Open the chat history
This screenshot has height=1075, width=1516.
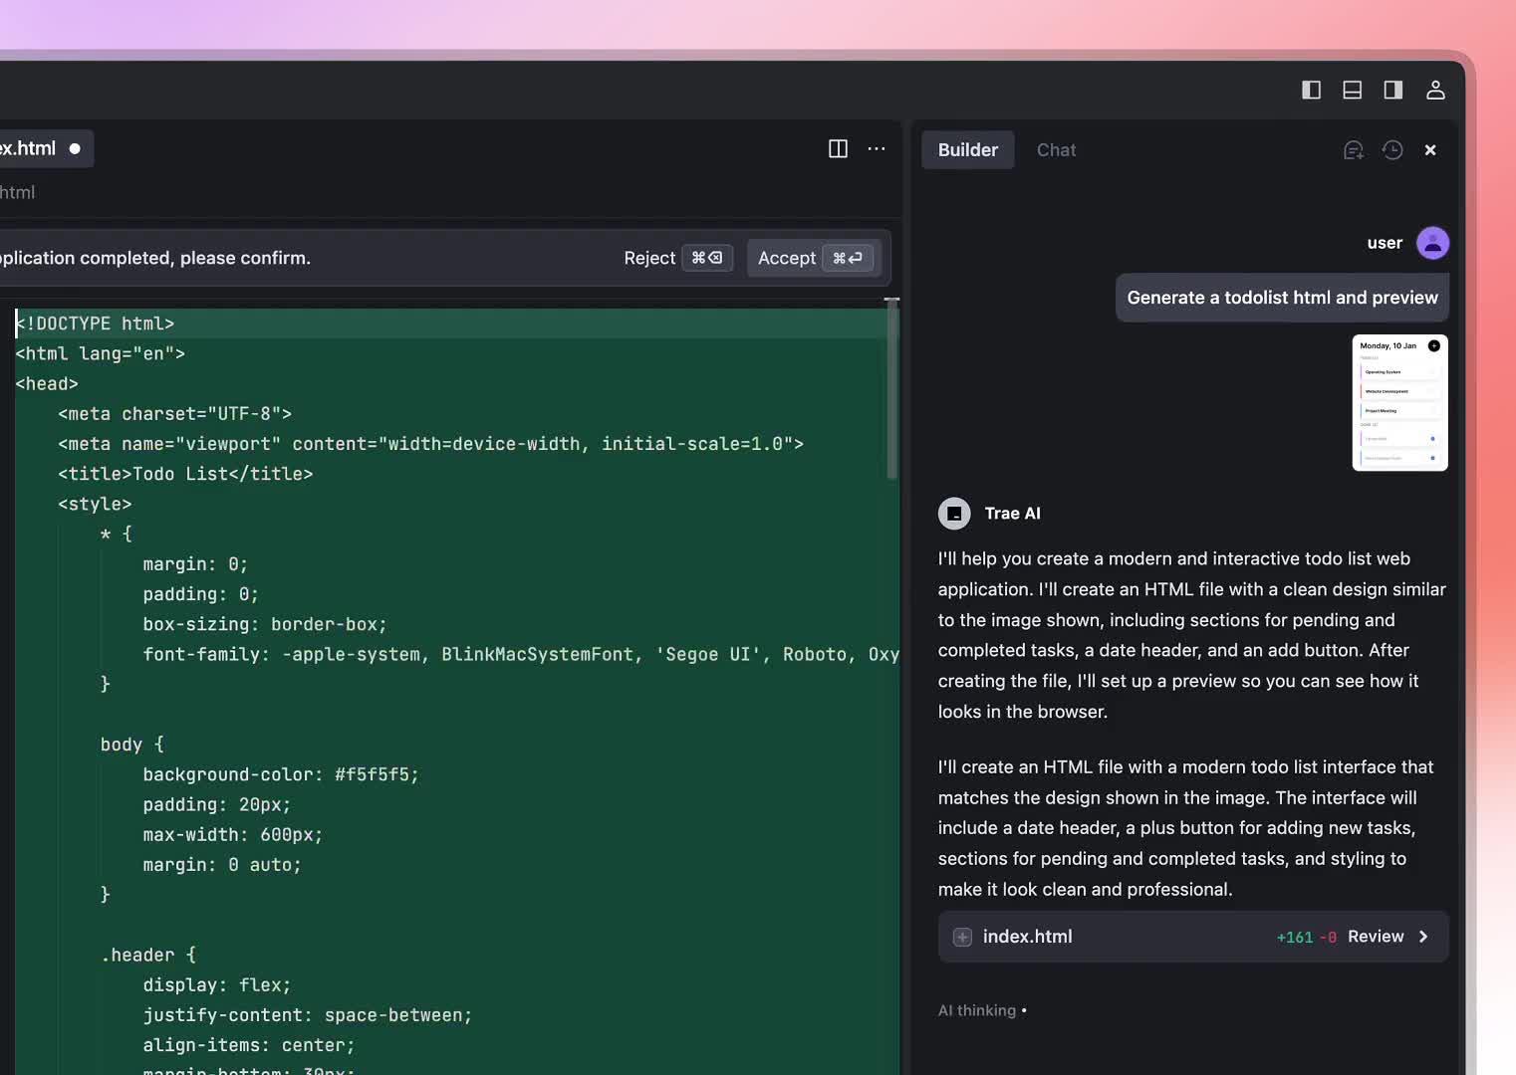click(1392, 150)
